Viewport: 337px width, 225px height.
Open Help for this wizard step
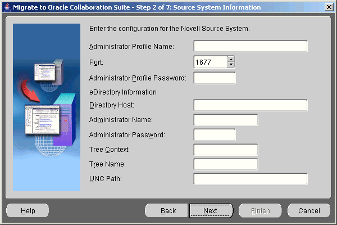(x=28, y=210)
